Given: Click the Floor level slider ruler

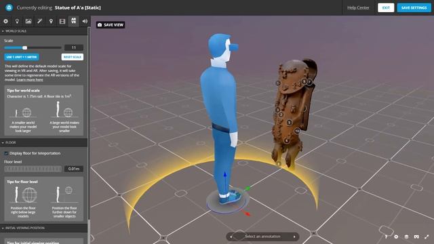Looking at the screenshot, I should [x=33, y=169].
